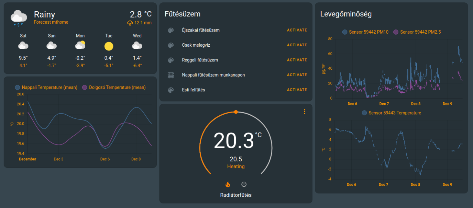Click the Nappali fűtésüzem munkanapon radiator icon

171,75
